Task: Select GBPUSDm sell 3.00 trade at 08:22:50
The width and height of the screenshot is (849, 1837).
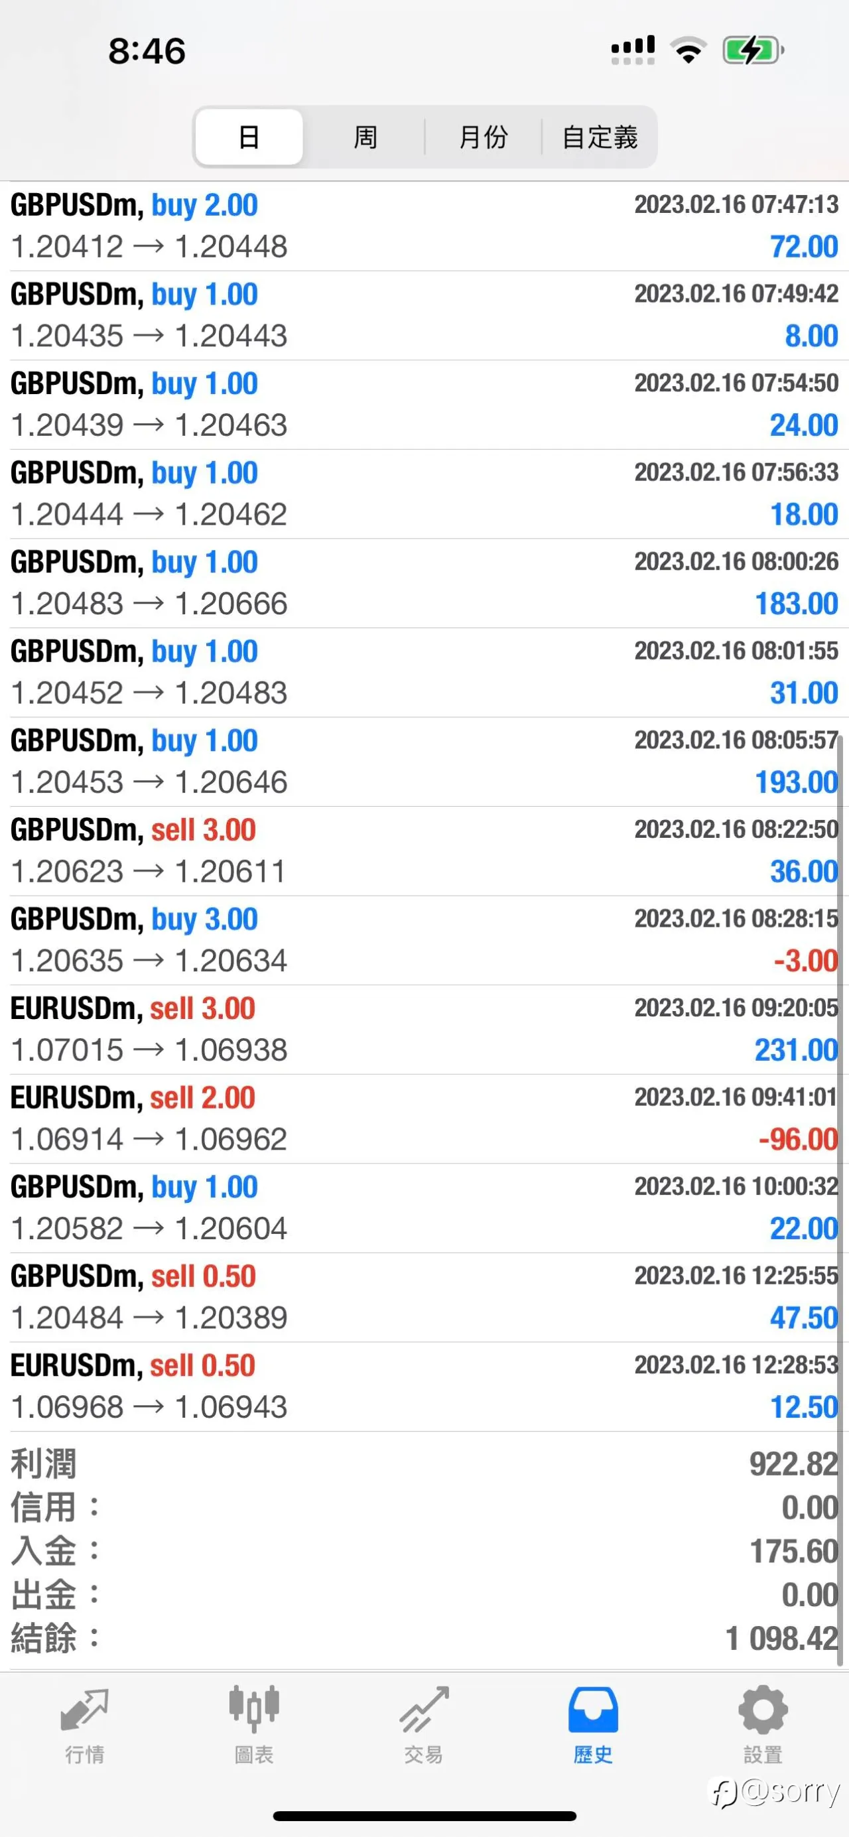Action: 424,850
